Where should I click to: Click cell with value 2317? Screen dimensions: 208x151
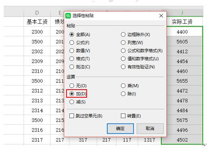[37, 140]
